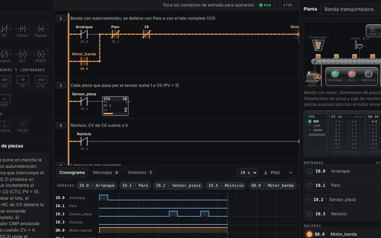The image size is (381, 238).
Task: Select the CTU counter tool in the palette
Action: (x=41, y=82)
